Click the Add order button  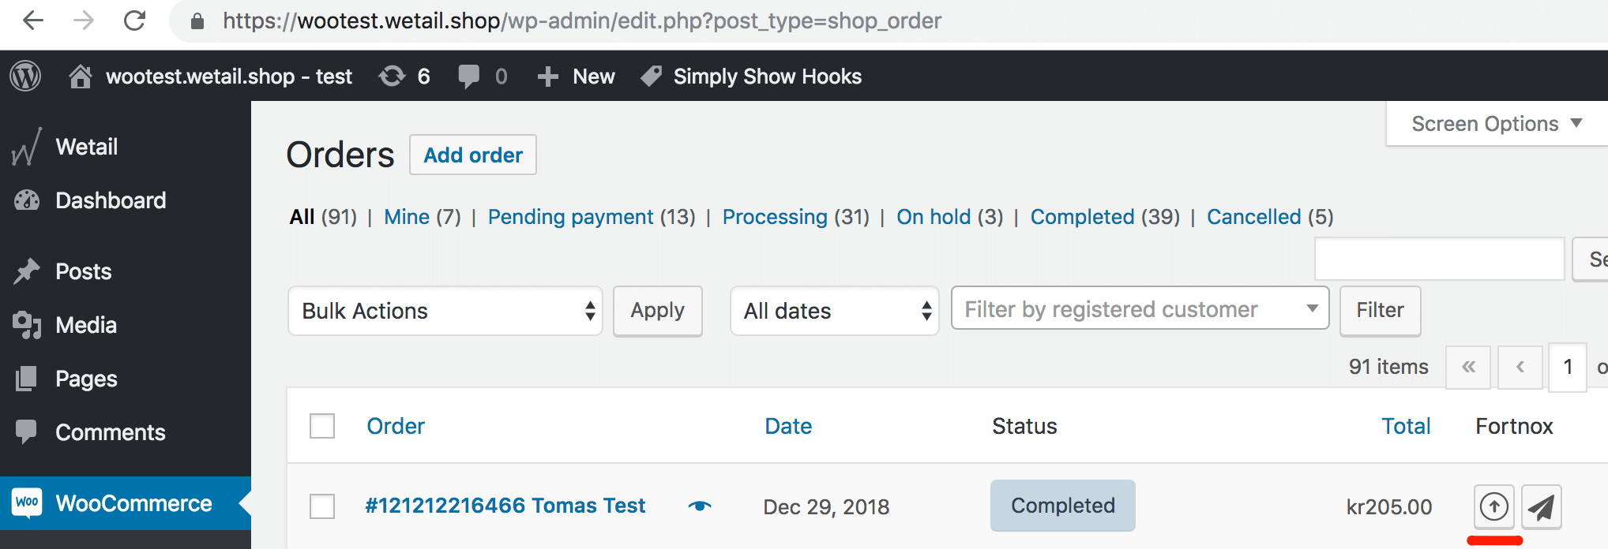(x=473, y=155)
